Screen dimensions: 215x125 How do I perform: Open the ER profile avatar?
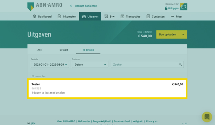[x=184, y=7]
